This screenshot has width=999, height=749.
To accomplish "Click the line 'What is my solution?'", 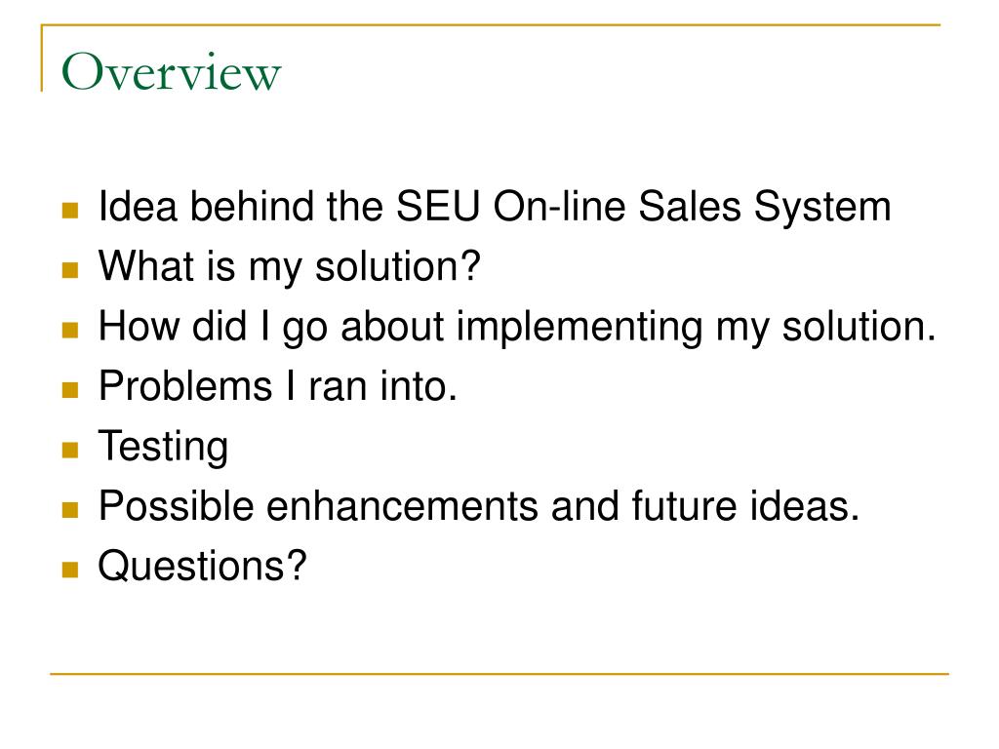I will [289, 267].
